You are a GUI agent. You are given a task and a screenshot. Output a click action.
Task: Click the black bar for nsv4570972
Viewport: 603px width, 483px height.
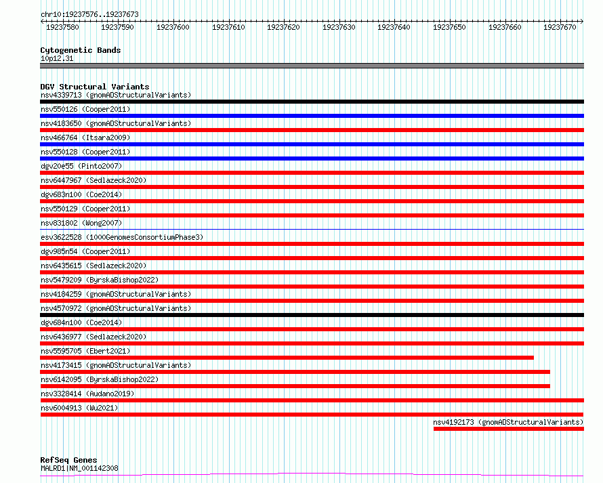coord(312,315)
